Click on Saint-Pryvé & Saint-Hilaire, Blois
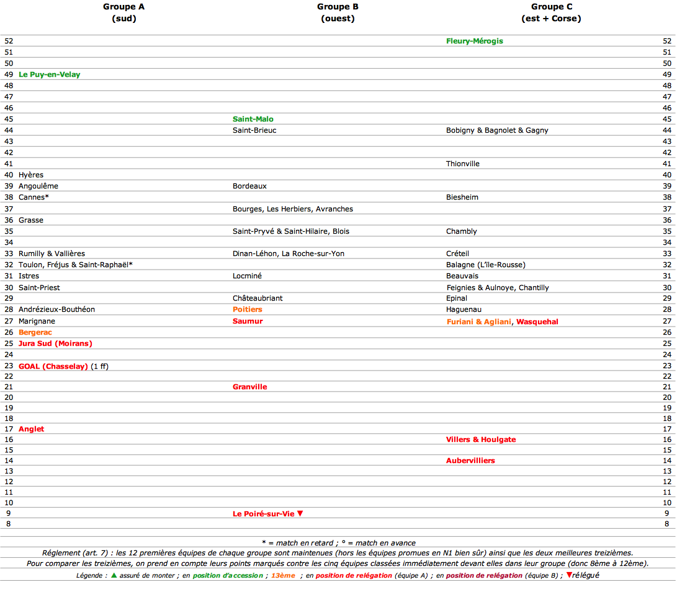The height and width of the screenshot is (590, 677). point(291,231)
